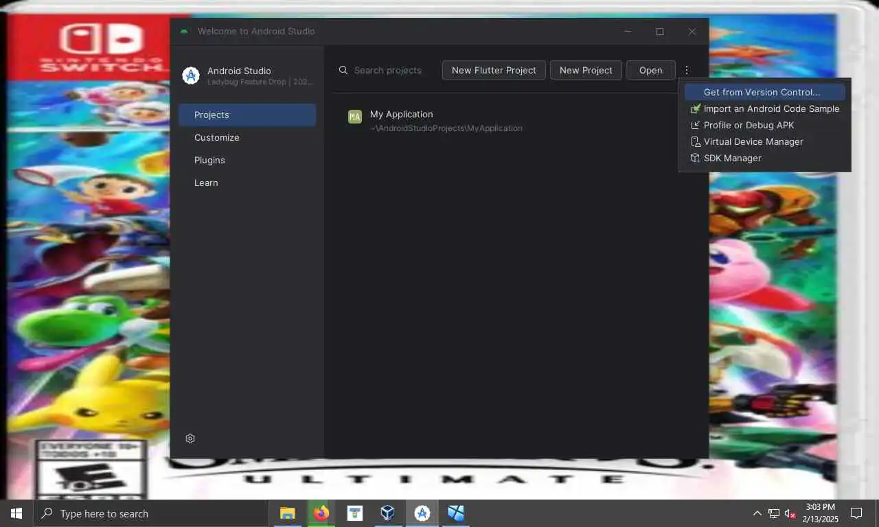
Task: Open Virtual Device Manager from the menu
Action: (x=765, y=141)
